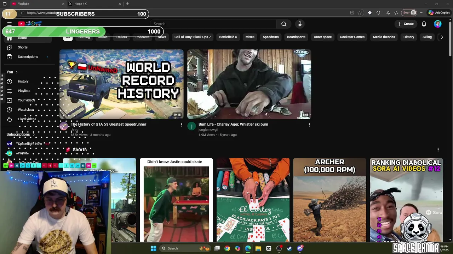Select the Call of Duty: Black Ops 7 chip
This screenshot has width=453, height=254.
(193, 37)
